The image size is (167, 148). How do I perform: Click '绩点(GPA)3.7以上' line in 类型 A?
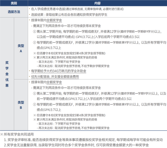pyautogui.click(x=49, y=48)
